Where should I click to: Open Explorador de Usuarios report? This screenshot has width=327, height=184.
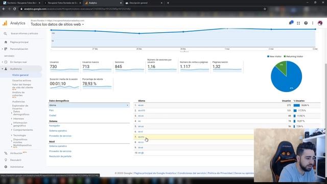20,107
